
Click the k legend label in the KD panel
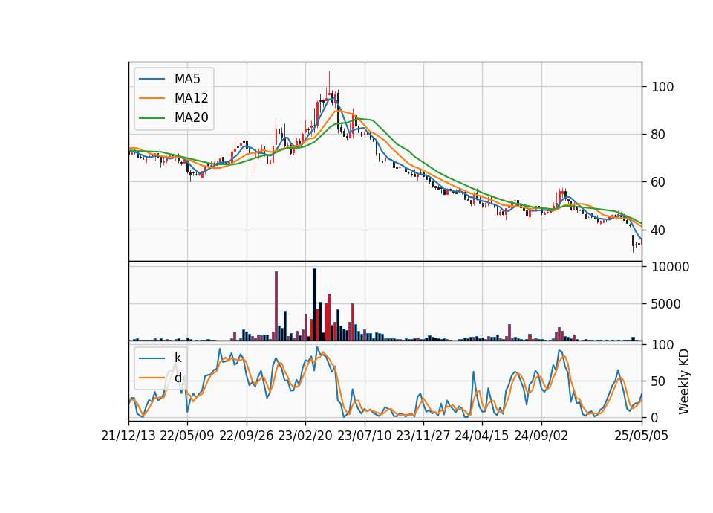(x=178, y=358)
